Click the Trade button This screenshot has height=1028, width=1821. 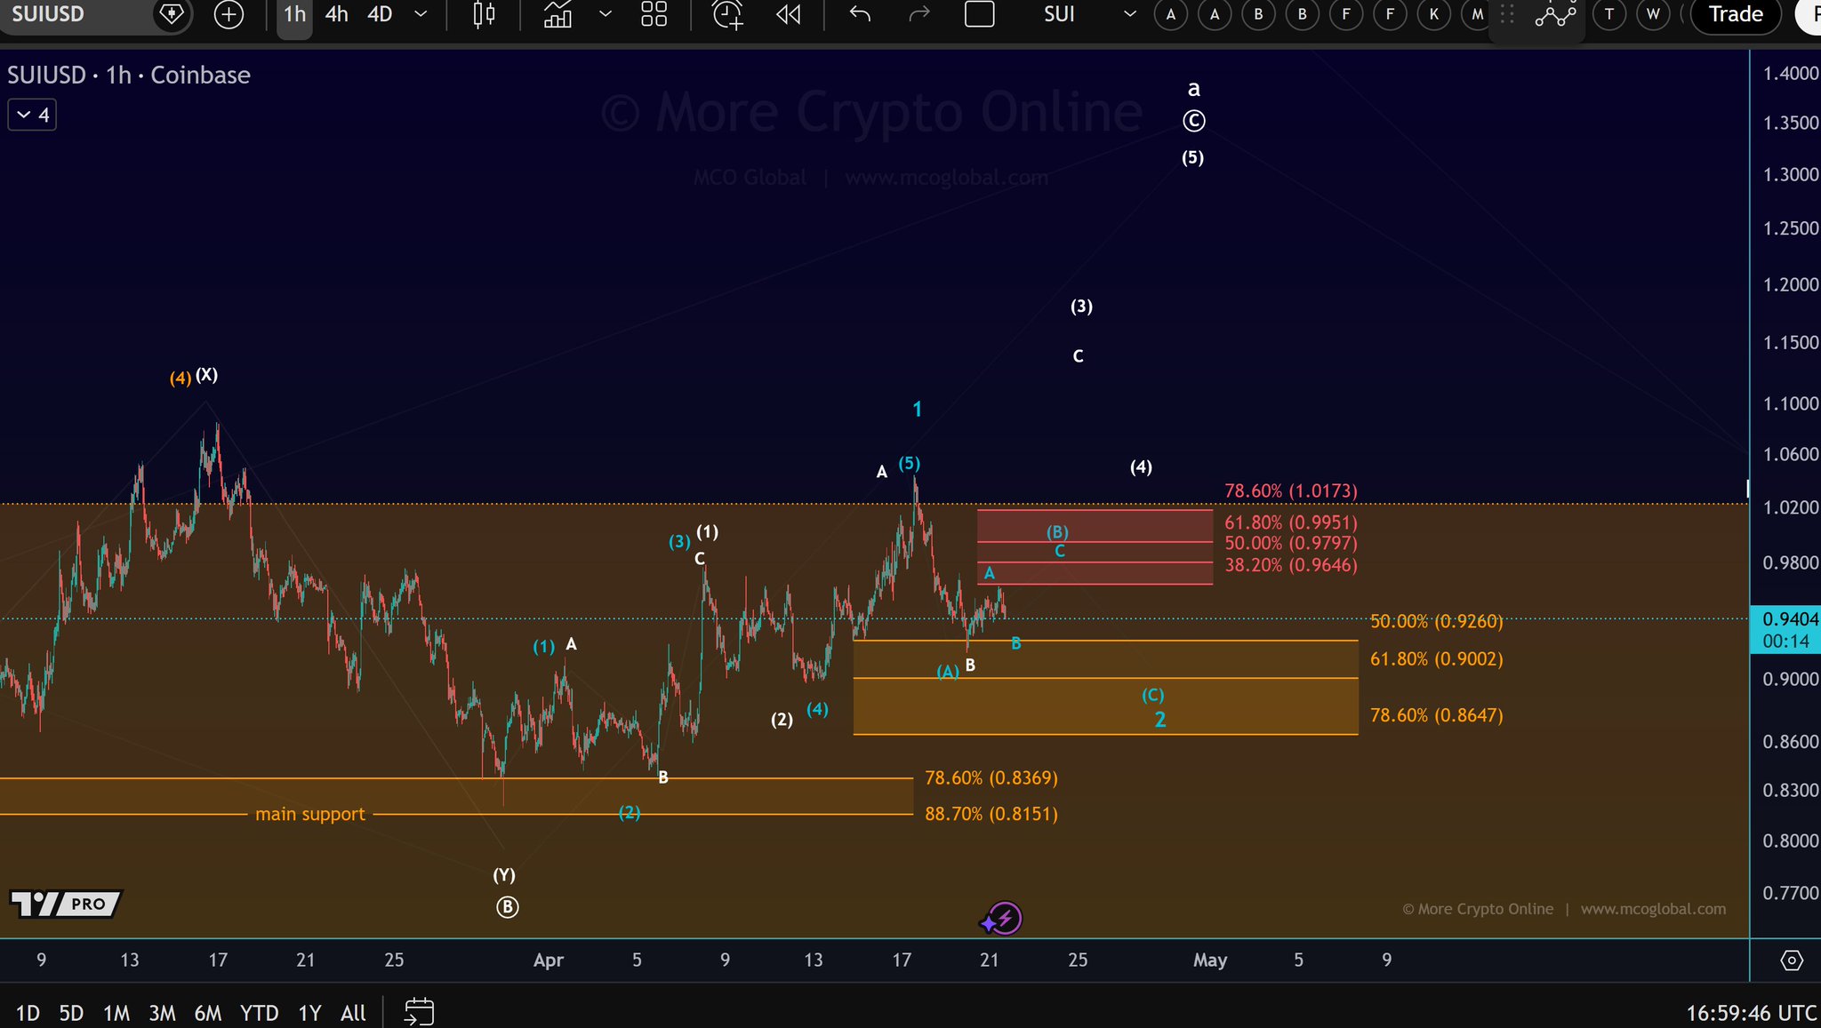point(1735,14)
